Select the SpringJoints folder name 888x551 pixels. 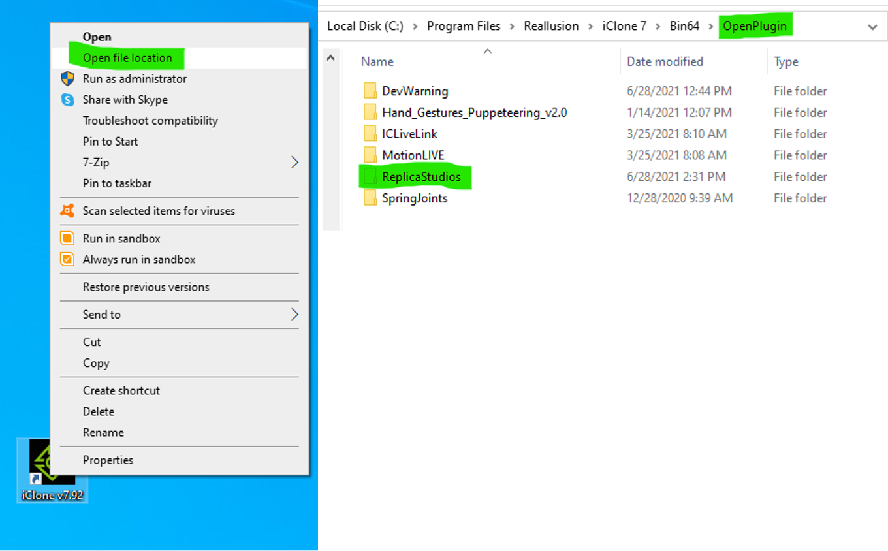(x=415, y=198)
